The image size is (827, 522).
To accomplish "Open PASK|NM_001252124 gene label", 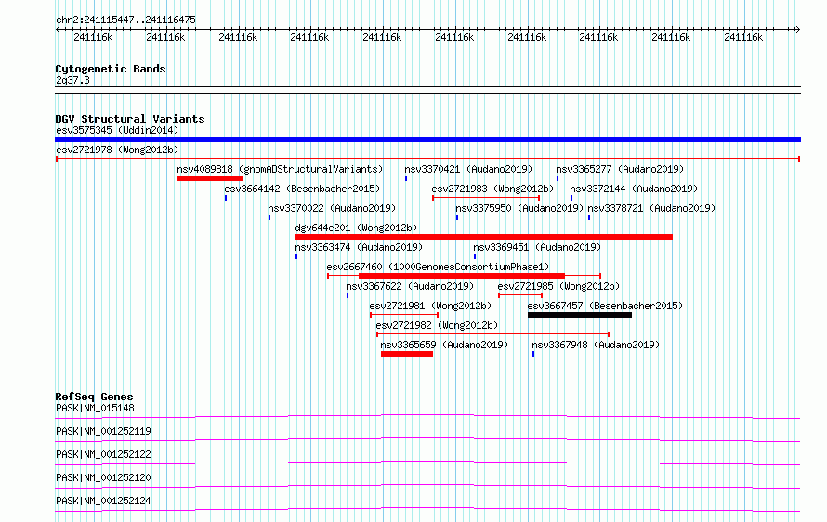I will pos(103,501).
